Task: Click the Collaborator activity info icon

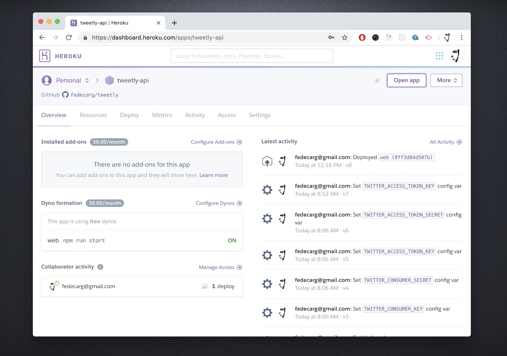Action: (x=101, y=267)
